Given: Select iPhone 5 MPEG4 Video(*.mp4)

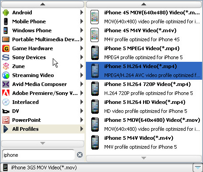Looking at the screenshot, I should 144,53.
